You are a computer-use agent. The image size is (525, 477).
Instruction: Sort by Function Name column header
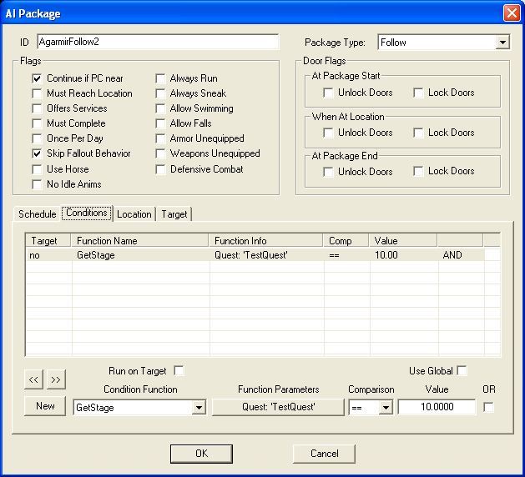[x=140, y=241]
